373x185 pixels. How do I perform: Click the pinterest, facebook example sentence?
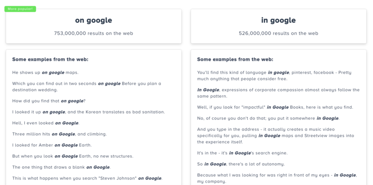[x=274, y=75]
